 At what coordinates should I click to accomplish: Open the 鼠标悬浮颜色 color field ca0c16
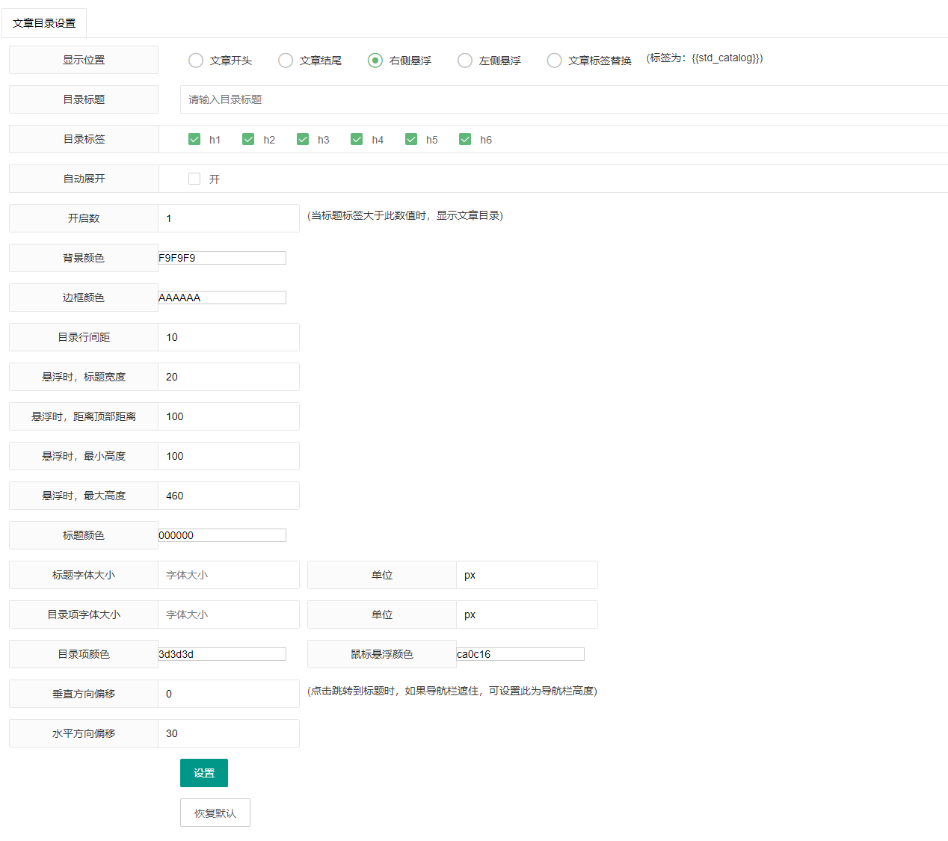[x=520, y=654]
